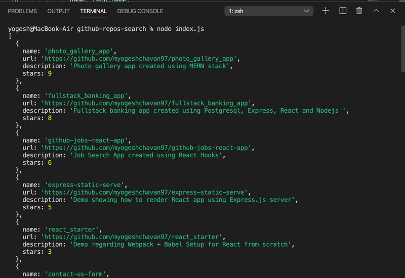
Task: Maximize panel with the up chevron
Action: tap(376, 11)
